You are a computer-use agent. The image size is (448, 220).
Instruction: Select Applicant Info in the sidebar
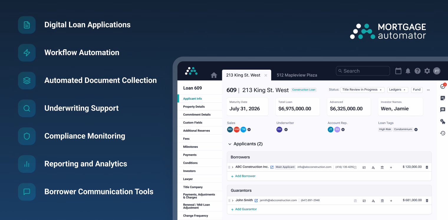(200, 99)
